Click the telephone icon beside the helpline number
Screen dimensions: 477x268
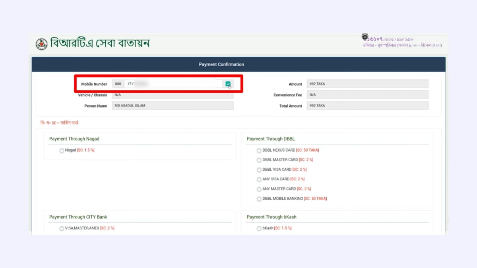pos(365,37)
